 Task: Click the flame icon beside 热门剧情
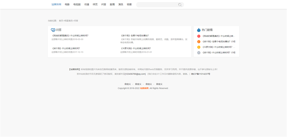point(199,30)
